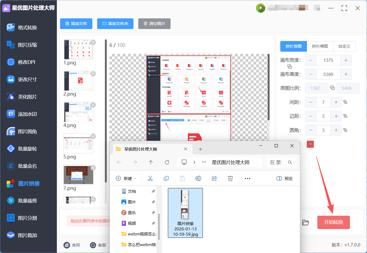Click the 清空图片 button
Viewport: 367px width, 253px height.
click(154, 24)
